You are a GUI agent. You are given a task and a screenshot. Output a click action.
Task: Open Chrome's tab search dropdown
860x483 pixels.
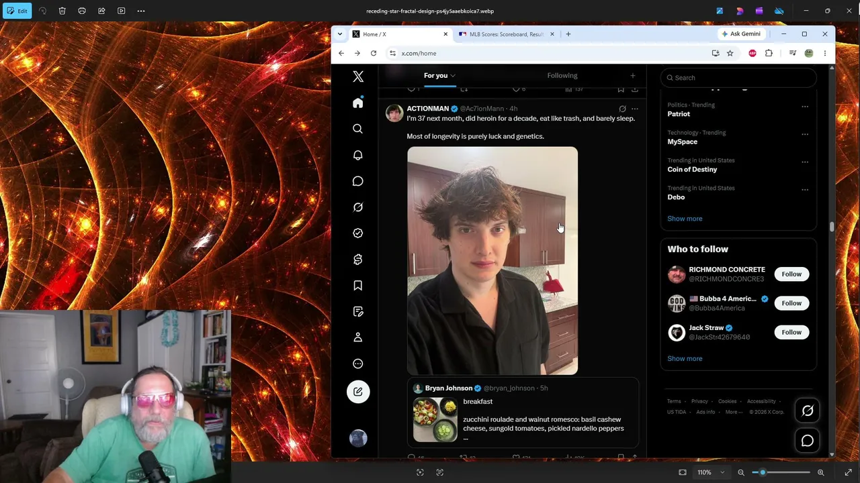[x=340, y=34]
